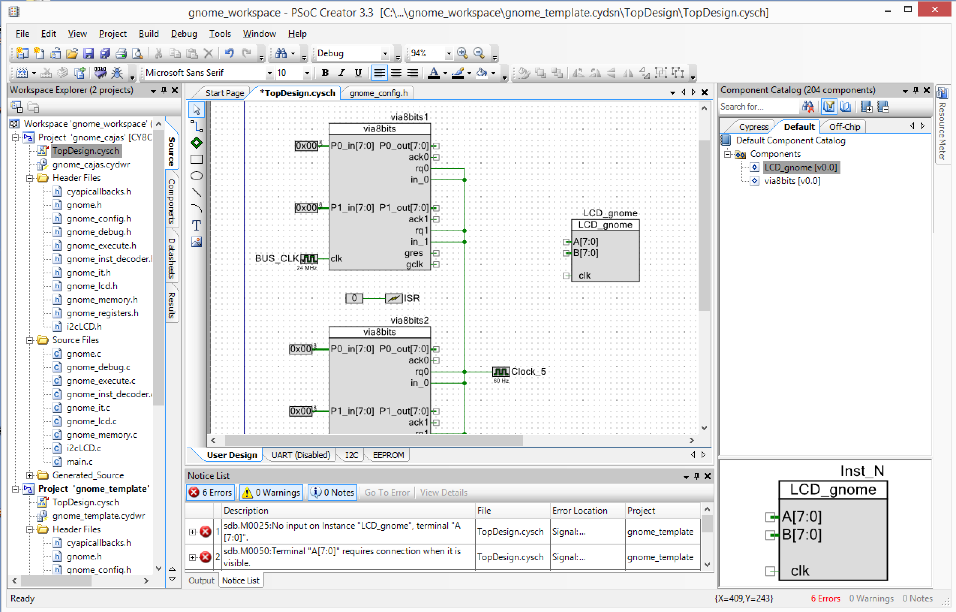Toggle Bold text formatting

coord(325,73)
